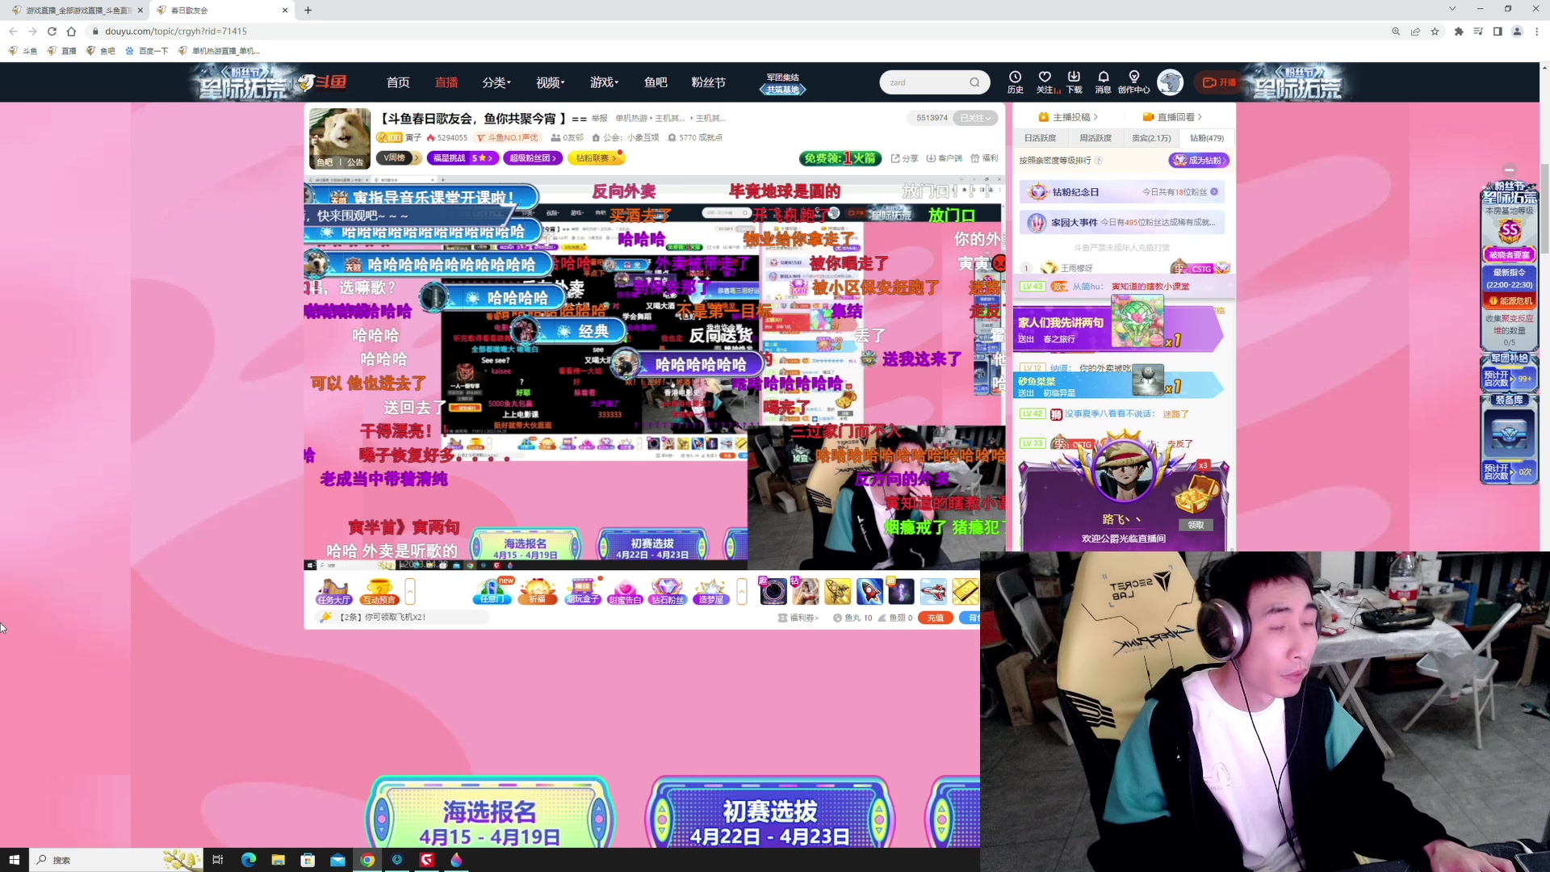Open the 潮玩盒子 icon
The height and width of the screenshot is (872, 1550).
click(582, 592)
